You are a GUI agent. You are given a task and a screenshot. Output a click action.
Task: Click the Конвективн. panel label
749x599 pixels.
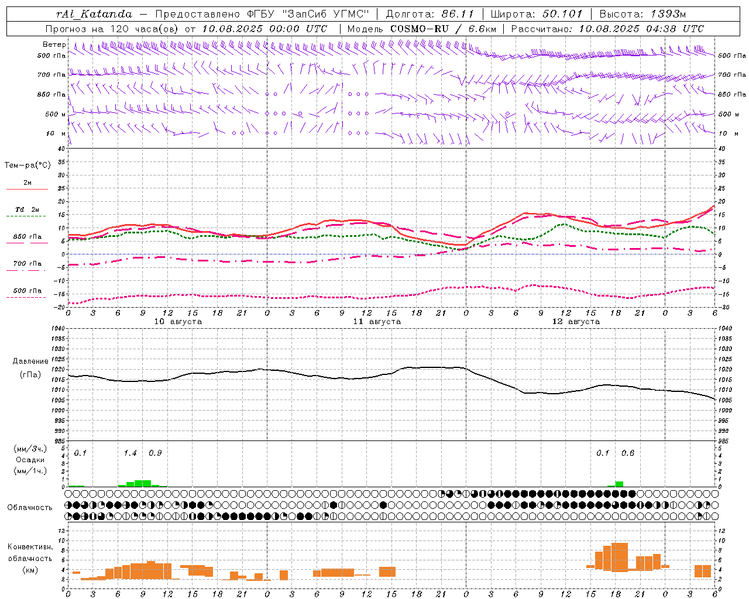coord(30,547)
